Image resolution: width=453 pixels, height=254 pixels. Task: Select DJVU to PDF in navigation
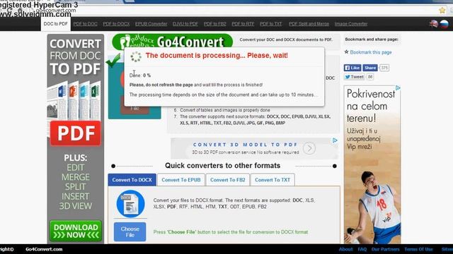(185, 24)
